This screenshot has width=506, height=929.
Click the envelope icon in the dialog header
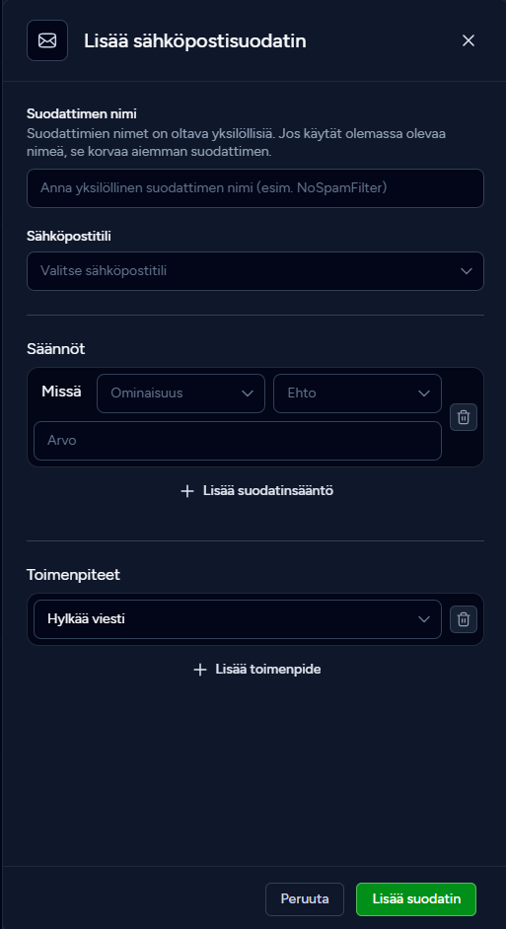pyautogui.click(x=47, y=40)
